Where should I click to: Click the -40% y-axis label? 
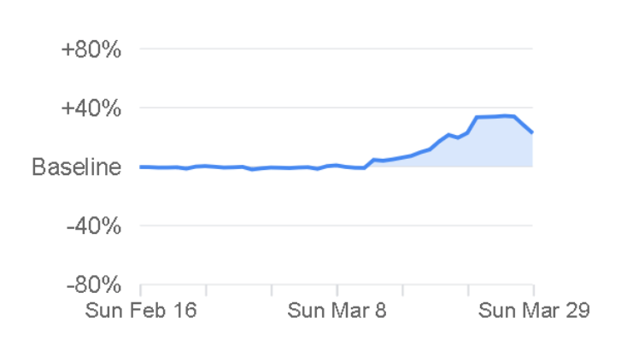[x=94, y=226]
